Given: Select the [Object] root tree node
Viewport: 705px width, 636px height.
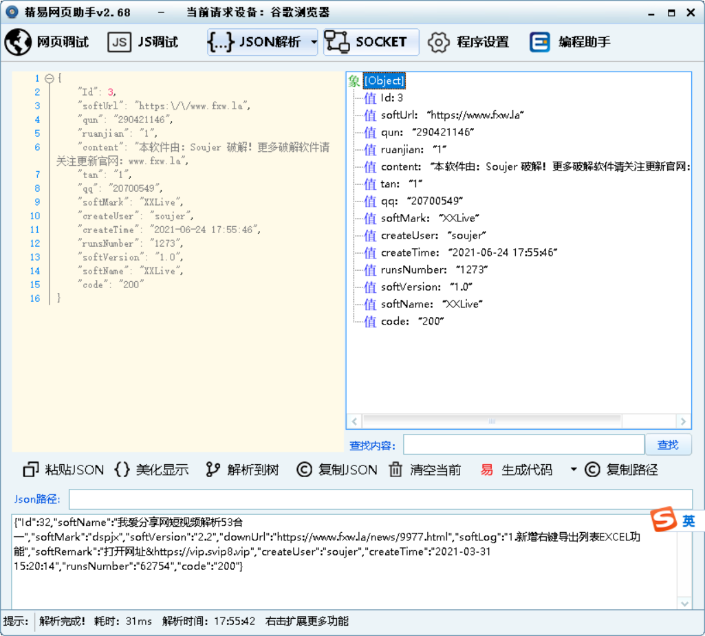Looking at the screenshot, I should point(384,81).
